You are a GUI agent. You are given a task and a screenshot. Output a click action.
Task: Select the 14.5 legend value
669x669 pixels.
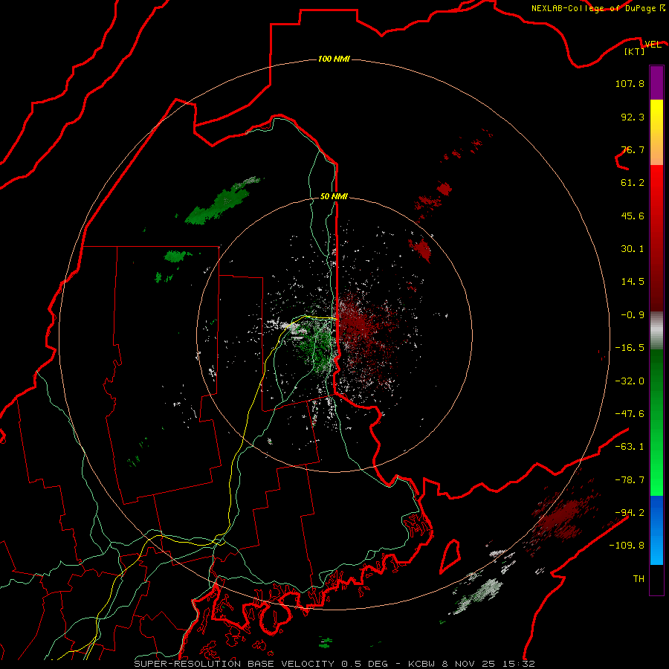coord(633,282)
